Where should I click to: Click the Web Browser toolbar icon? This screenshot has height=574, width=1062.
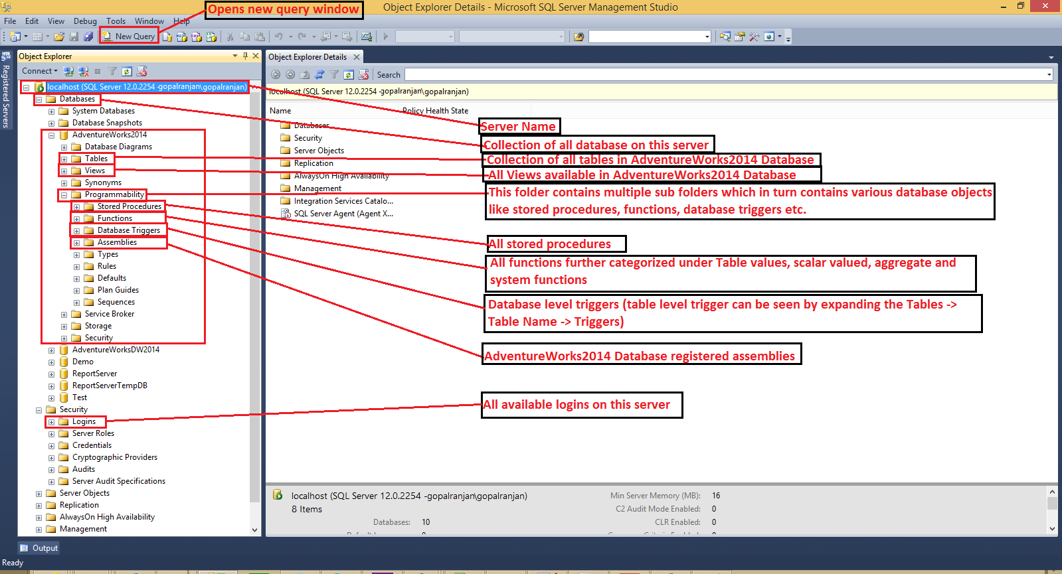pyautogui.click(x=769, y=36)
